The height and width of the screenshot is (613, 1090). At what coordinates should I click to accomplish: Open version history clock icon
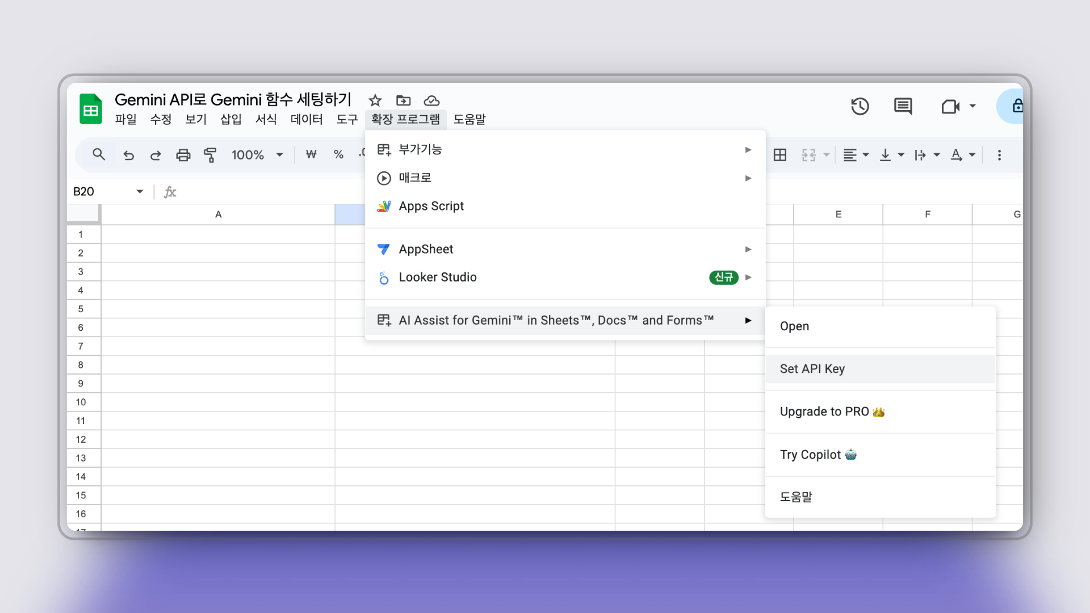click(860, 106)
